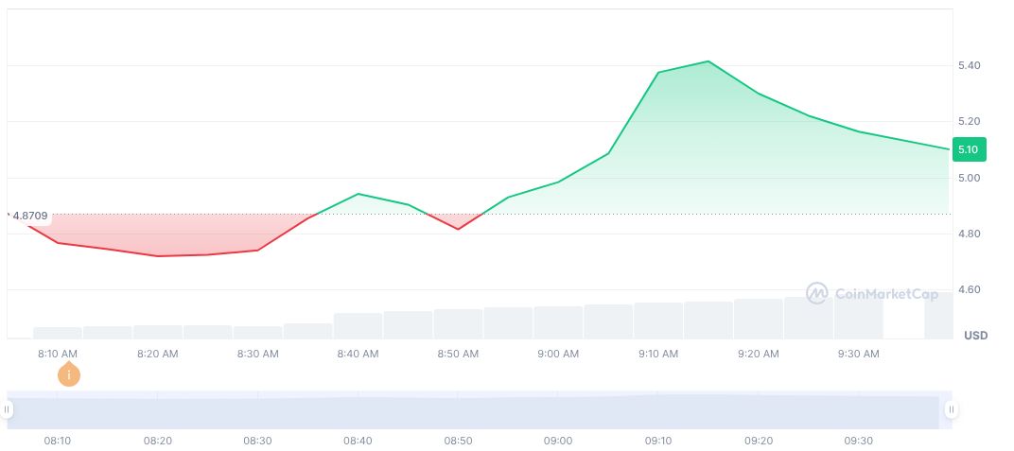Grab the left range selector handle

pyautogui.click(x=7, y=409)
